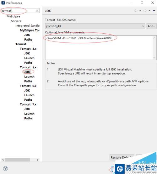Select JDK under Tomcat 6.x
This screenshot has height=174, width=157.
point(27,90)
